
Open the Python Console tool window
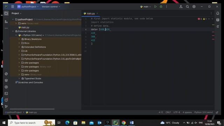pyautogui.click(x=6, y=74)
